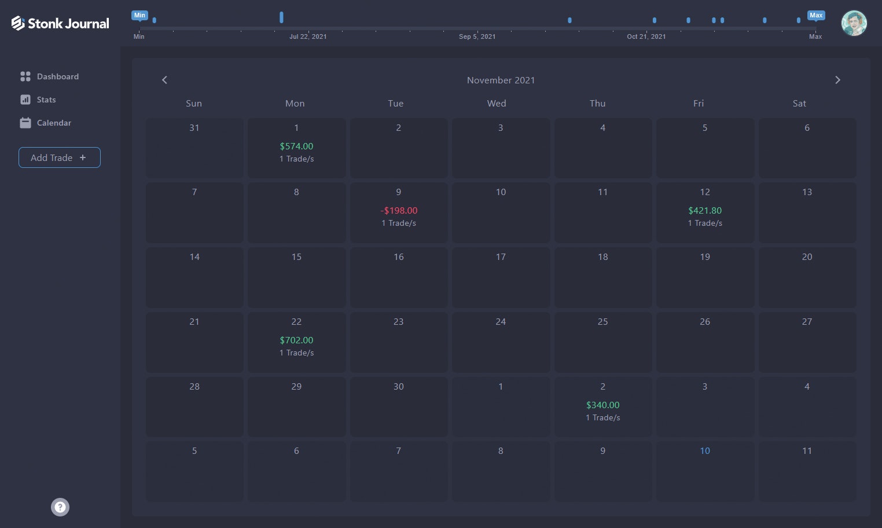Click the Min handle on date slider
Image resolution: width=882 pixels, height=528 pixels.
139,16
